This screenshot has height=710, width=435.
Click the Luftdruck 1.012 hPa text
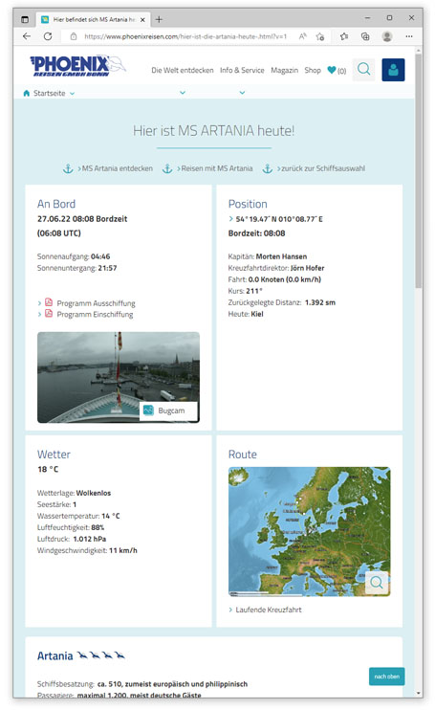click(x=72, y=539)
